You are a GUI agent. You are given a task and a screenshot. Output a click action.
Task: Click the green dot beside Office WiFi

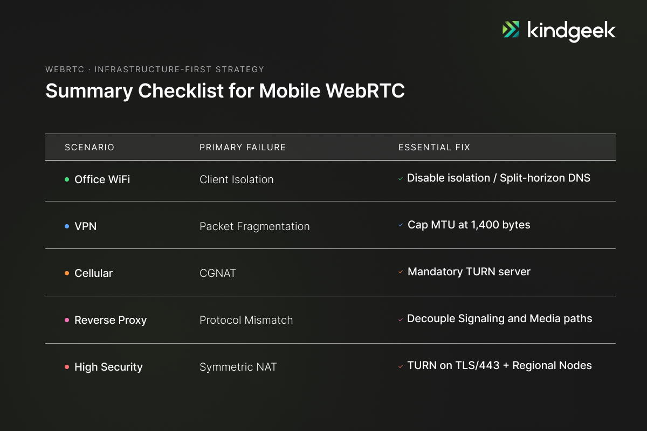[67, 179]
